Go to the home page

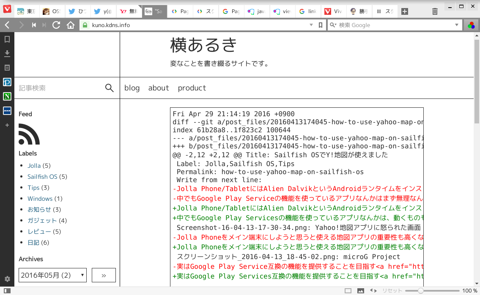71,25
